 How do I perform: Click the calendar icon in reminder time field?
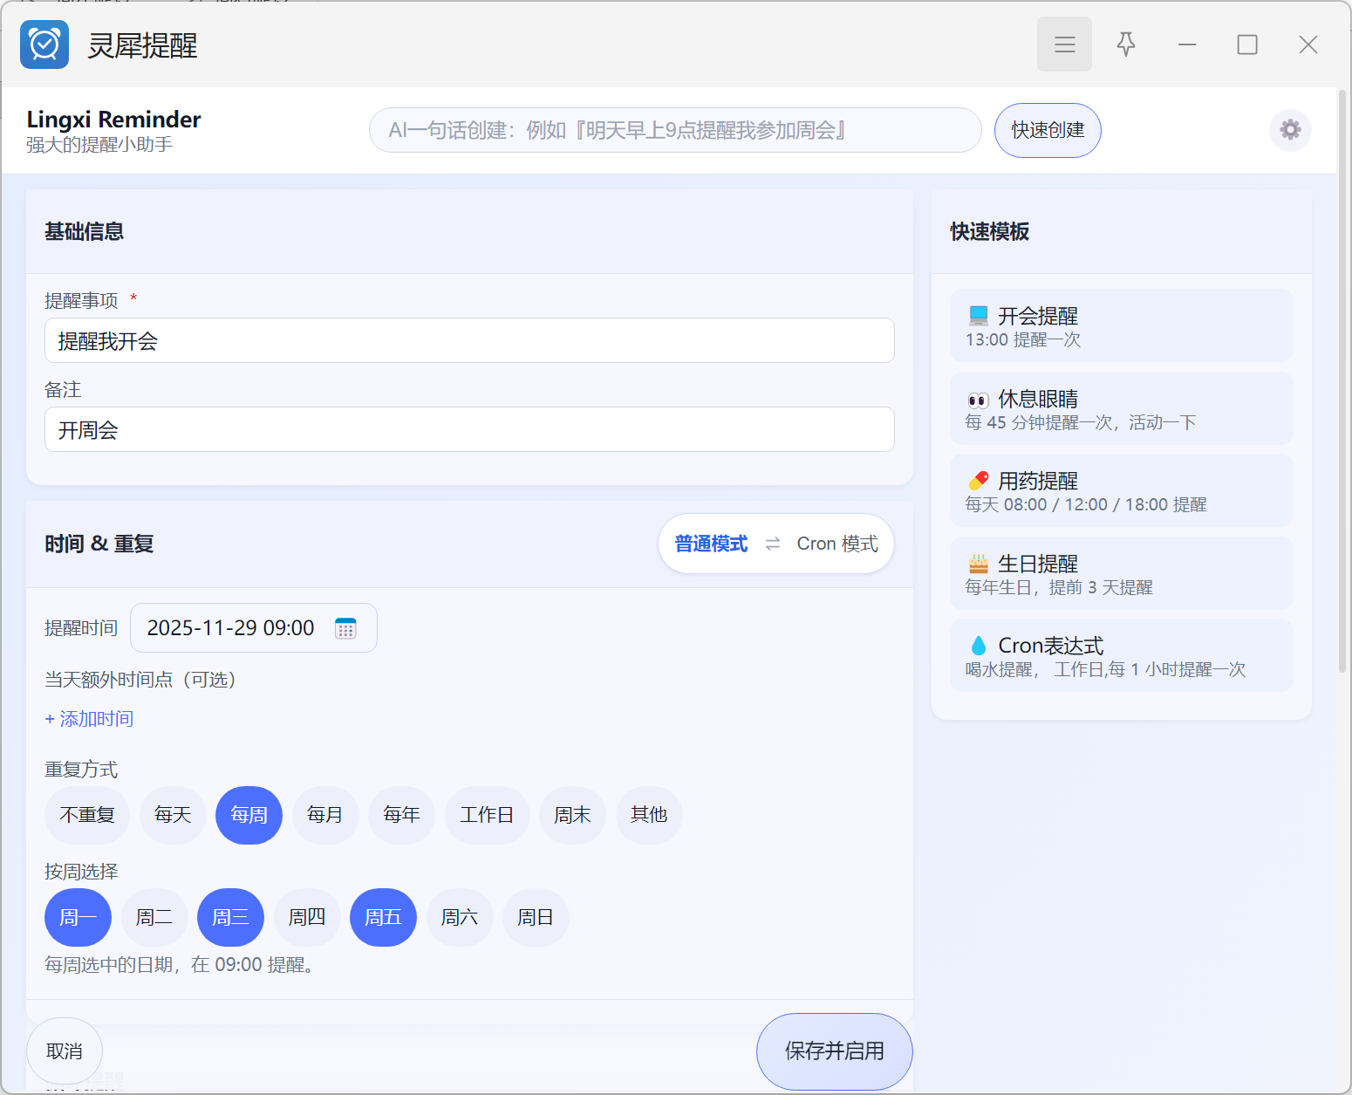point(345,628)
